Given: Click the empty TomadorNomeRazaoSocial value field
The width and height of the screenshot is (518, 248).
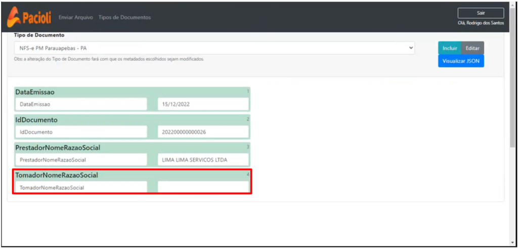Looking at the screenshot, I should point(203,187).
